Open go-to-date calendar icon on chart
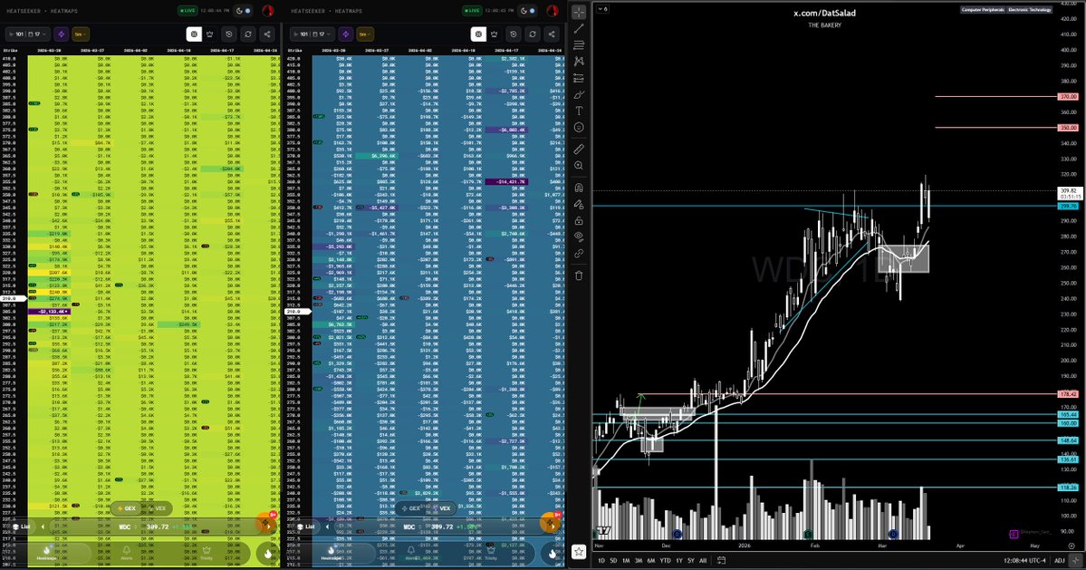The image size is (1086, 570). pos(721,560)
